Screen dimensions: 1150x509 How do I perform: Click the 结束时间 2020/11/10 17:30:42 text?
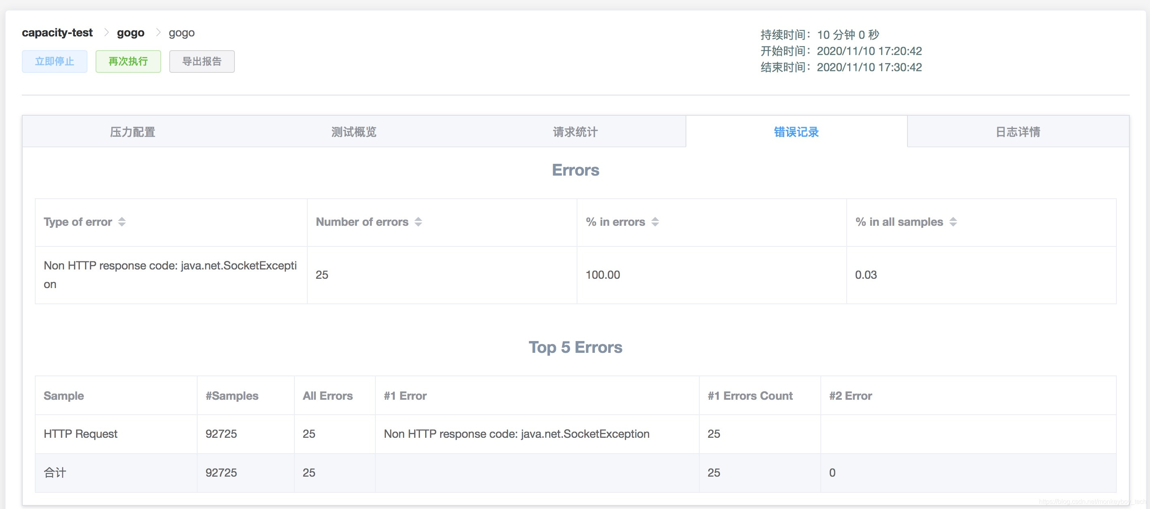coord(841,67)
